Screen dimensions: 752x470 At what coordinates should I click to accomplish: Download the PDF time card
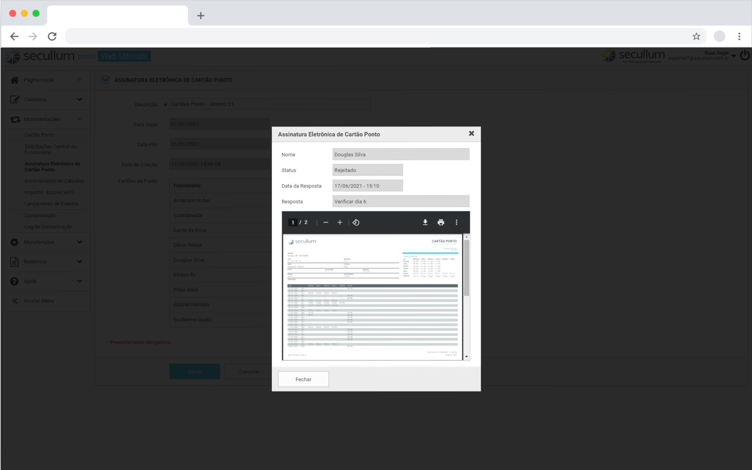425,222
